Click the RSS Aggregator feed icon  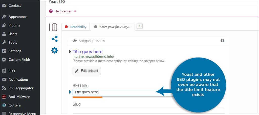tap(4, 88)
